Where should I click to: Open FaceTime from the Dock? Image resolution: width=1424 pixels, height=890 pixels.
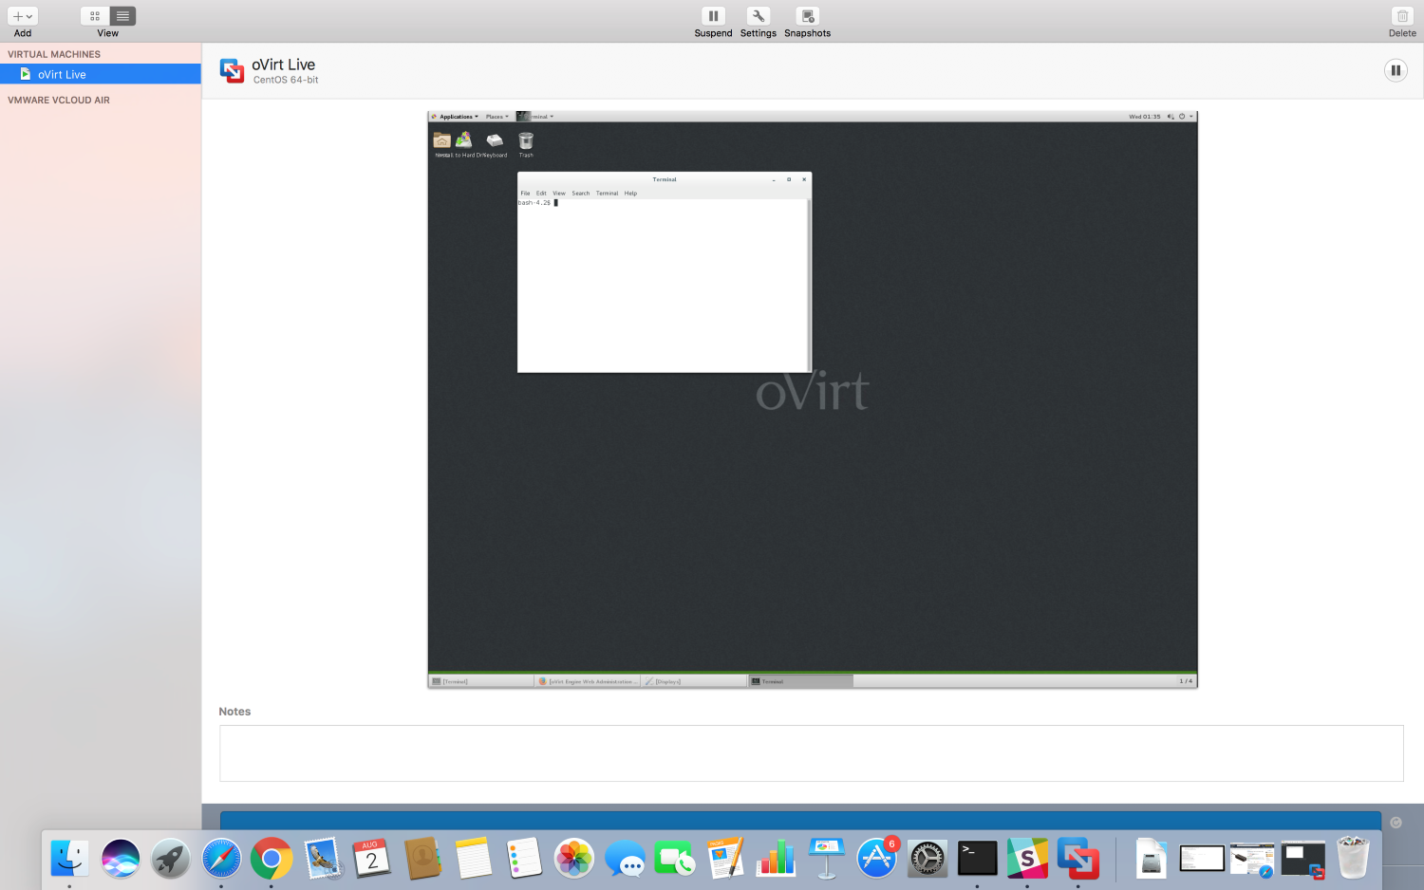tap(675, 859)
